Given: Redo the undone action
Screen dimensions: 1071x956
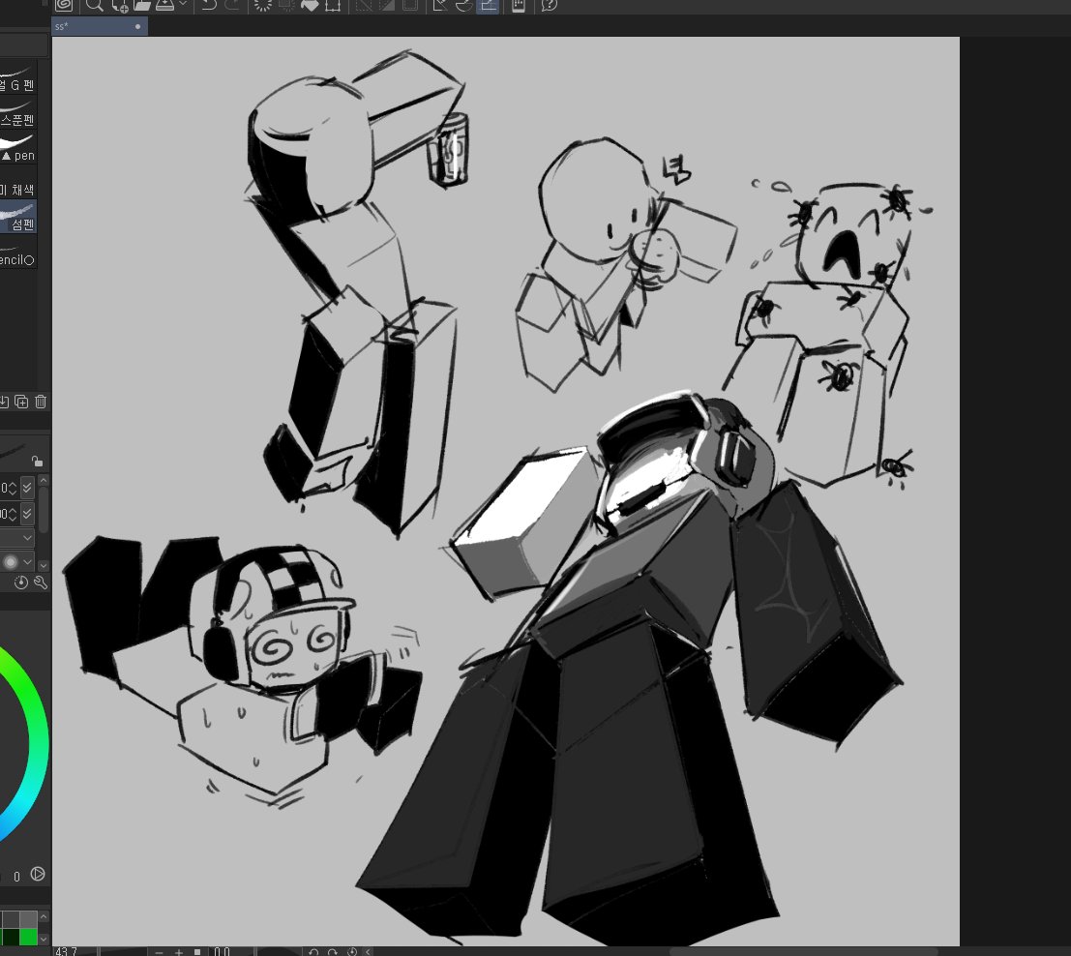Looking at the screenshot, I should pos(232,5).
